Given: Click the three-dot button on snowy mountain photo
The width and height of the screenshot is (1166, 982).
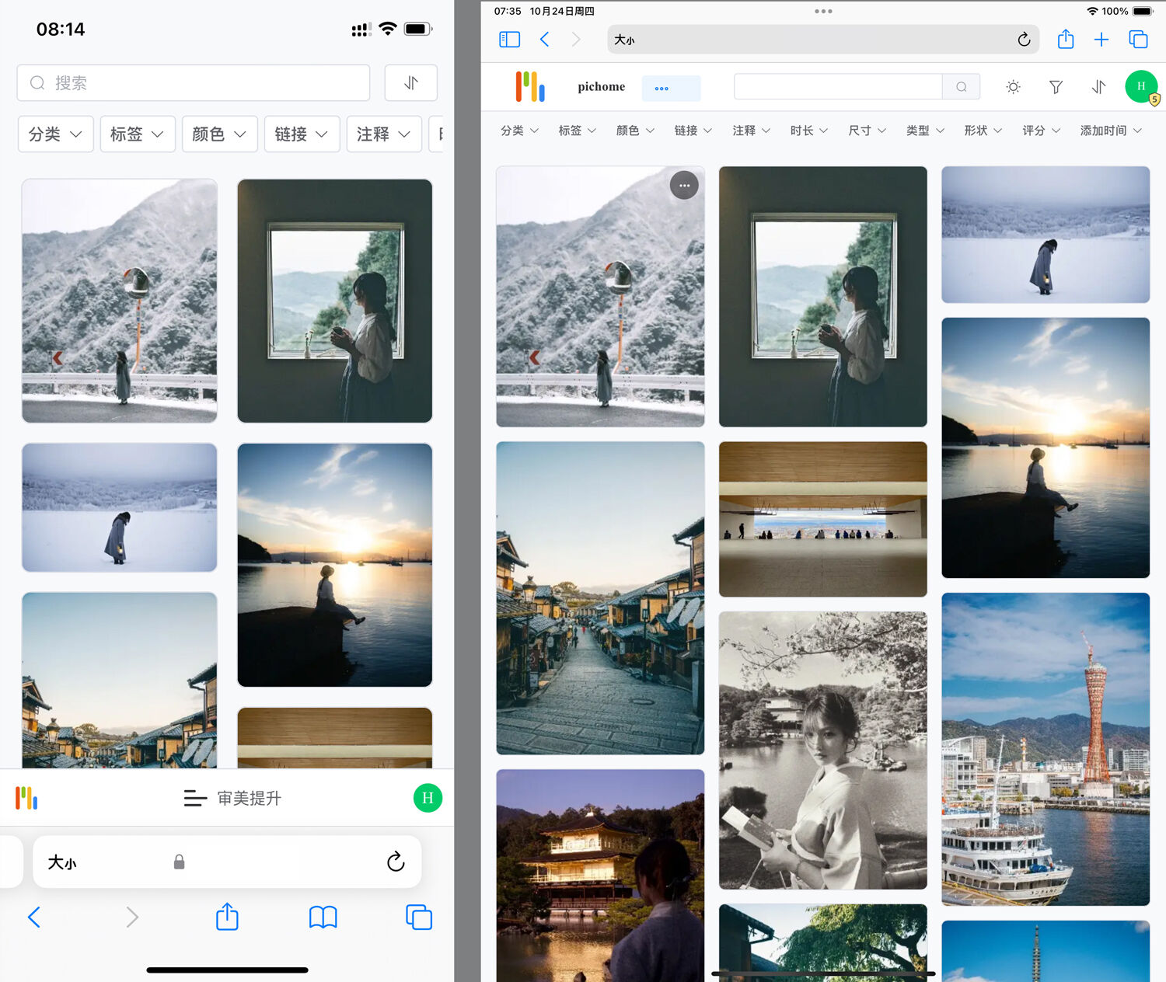Looking at the screenshot, I should click(684, 185).
